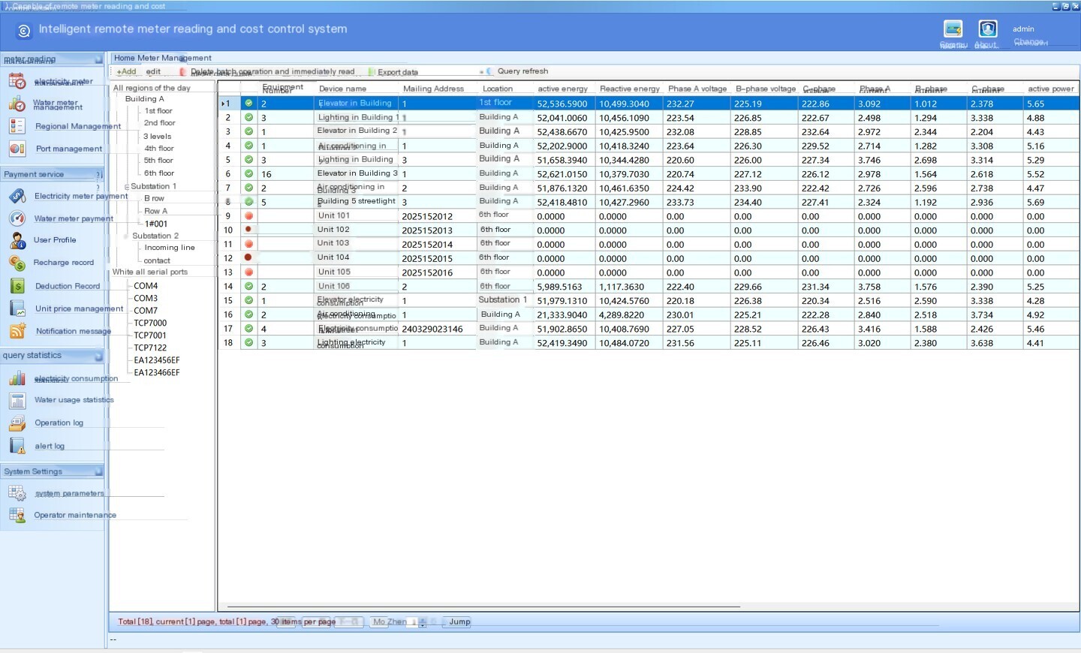
Task: Collapse the Payment service panel
Action: [98, 174]
